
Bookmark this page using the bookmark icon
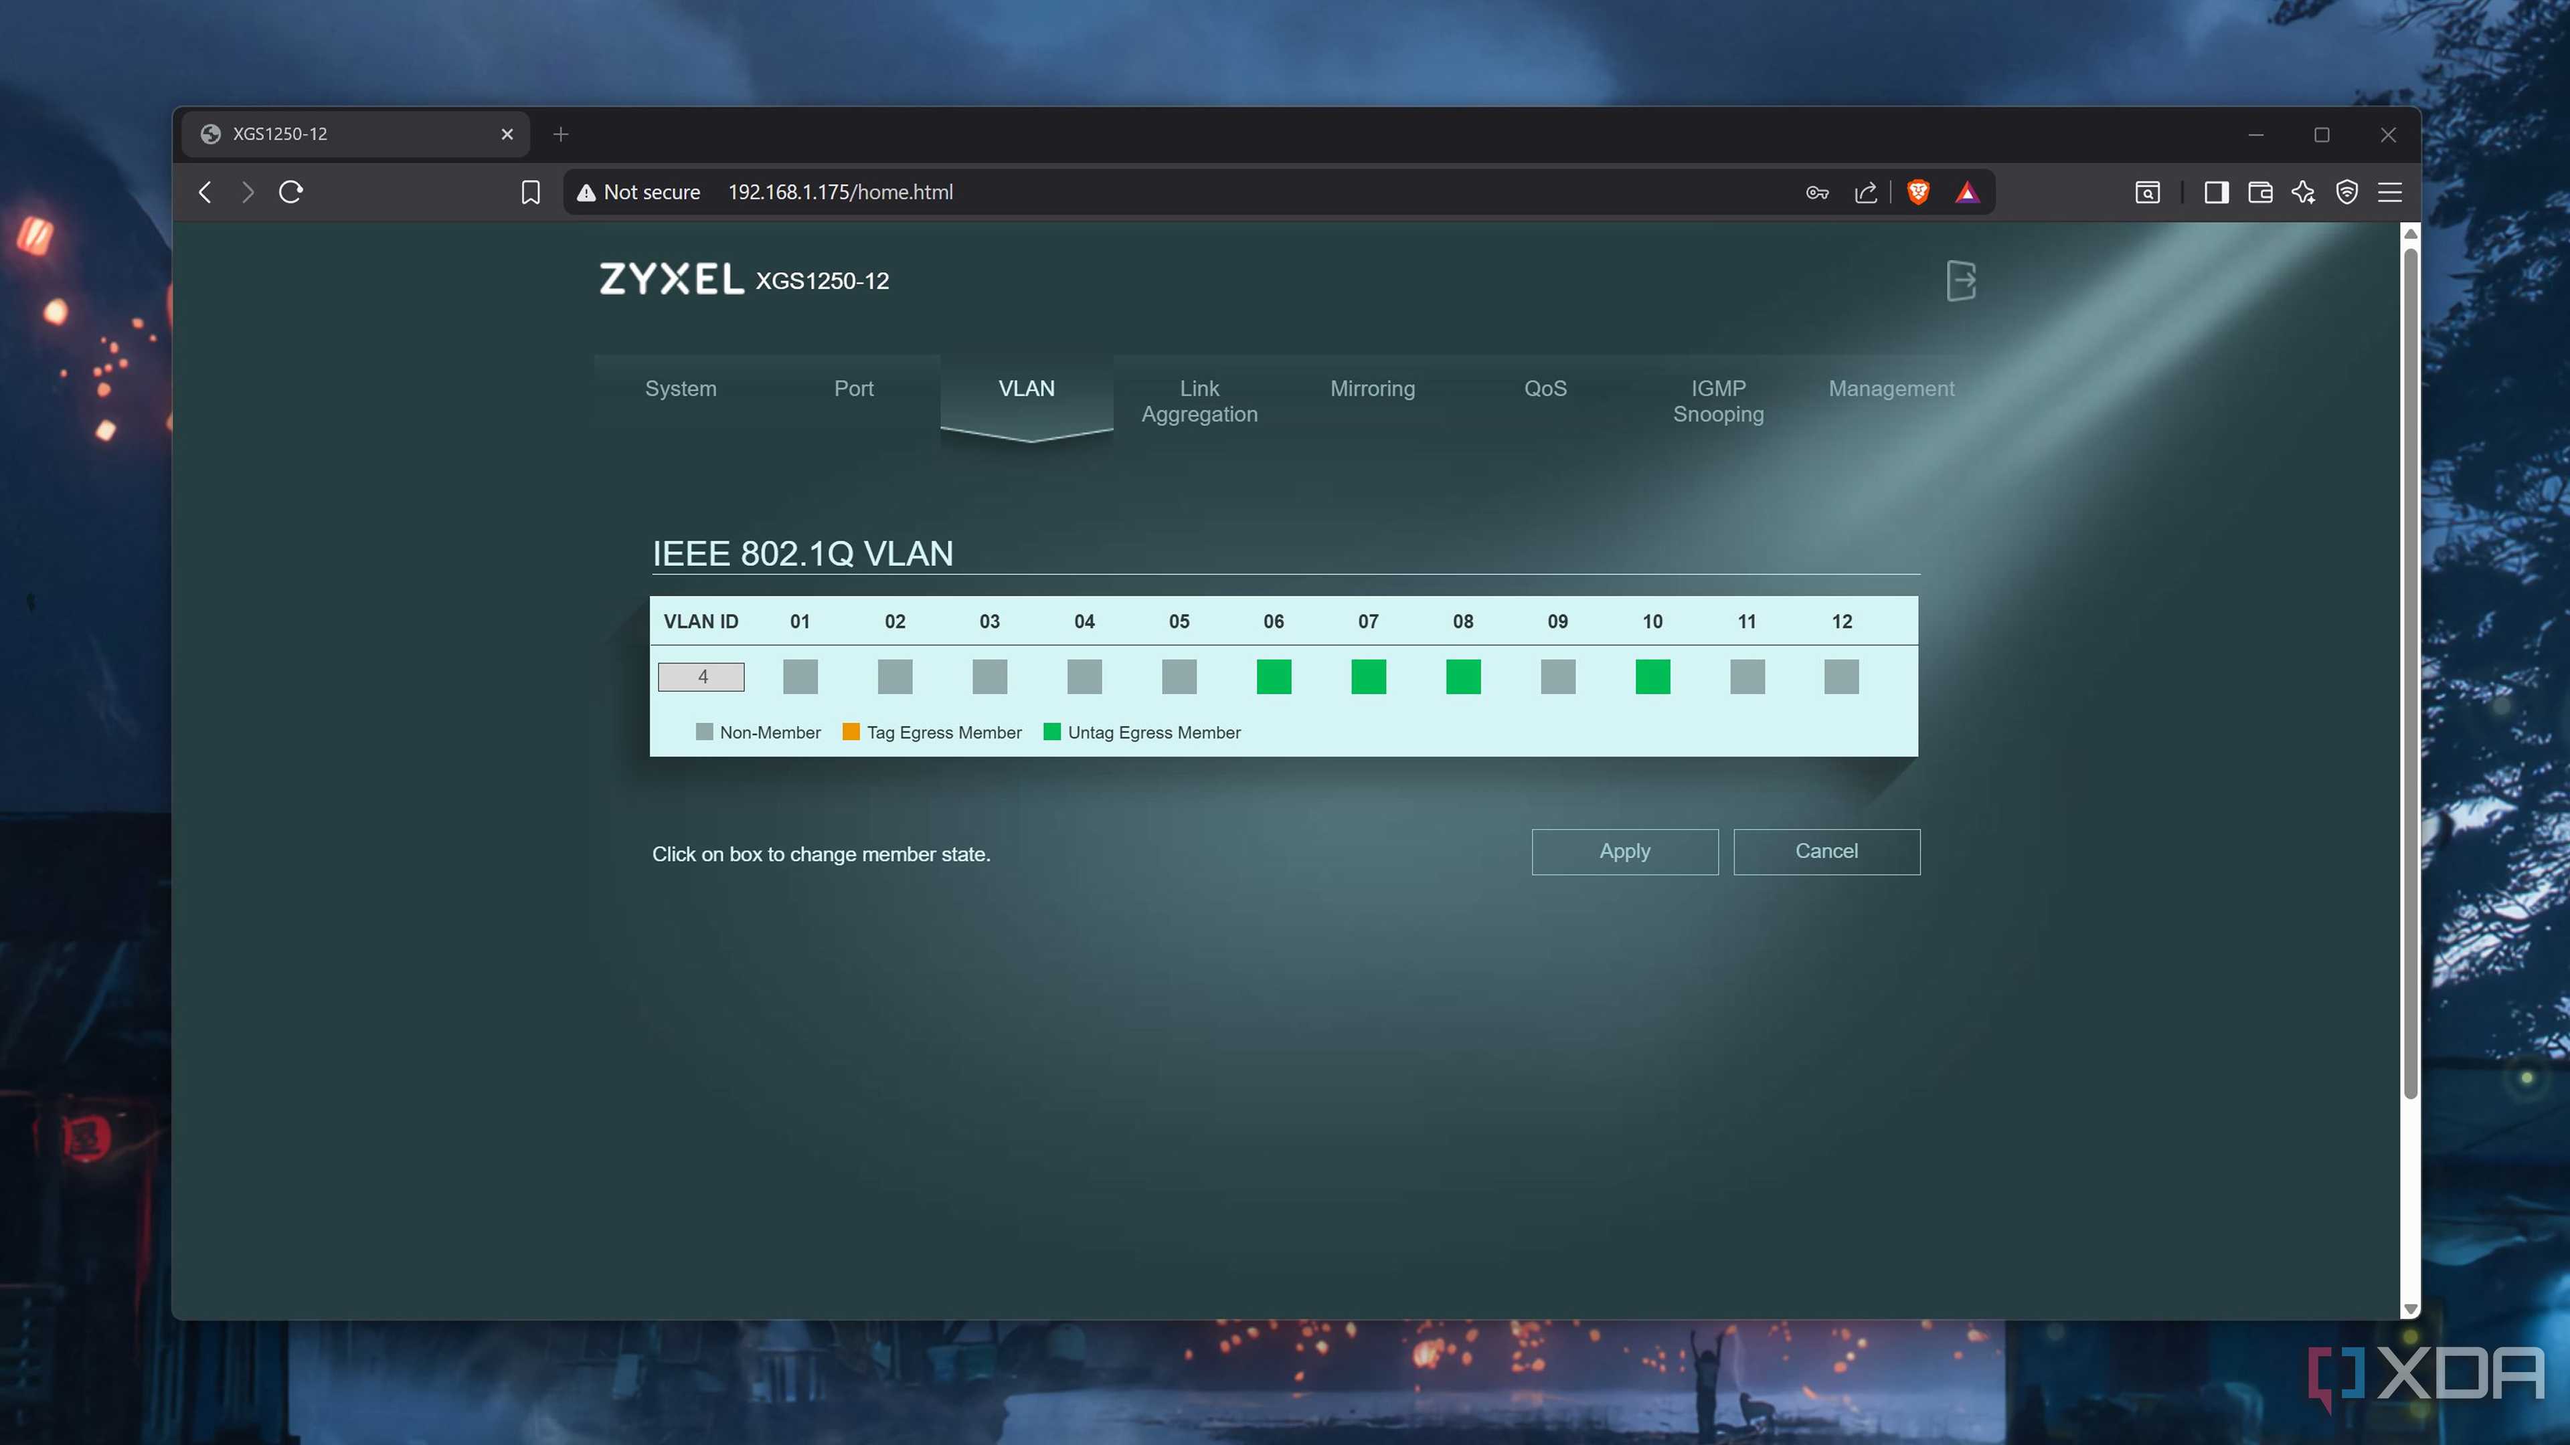pos(531,191)
